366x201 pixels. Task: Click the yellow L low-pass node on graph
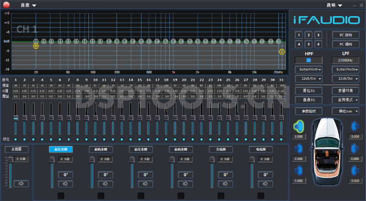(282, 52)
